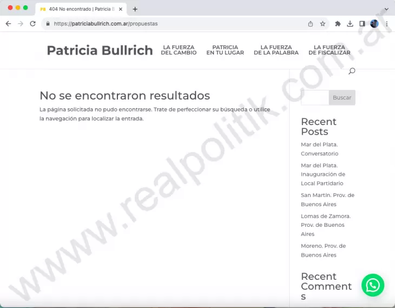The image size is (395, 308).
Task: Open La Fuerza de Fiscalizar menu
Action: (329, 50)
